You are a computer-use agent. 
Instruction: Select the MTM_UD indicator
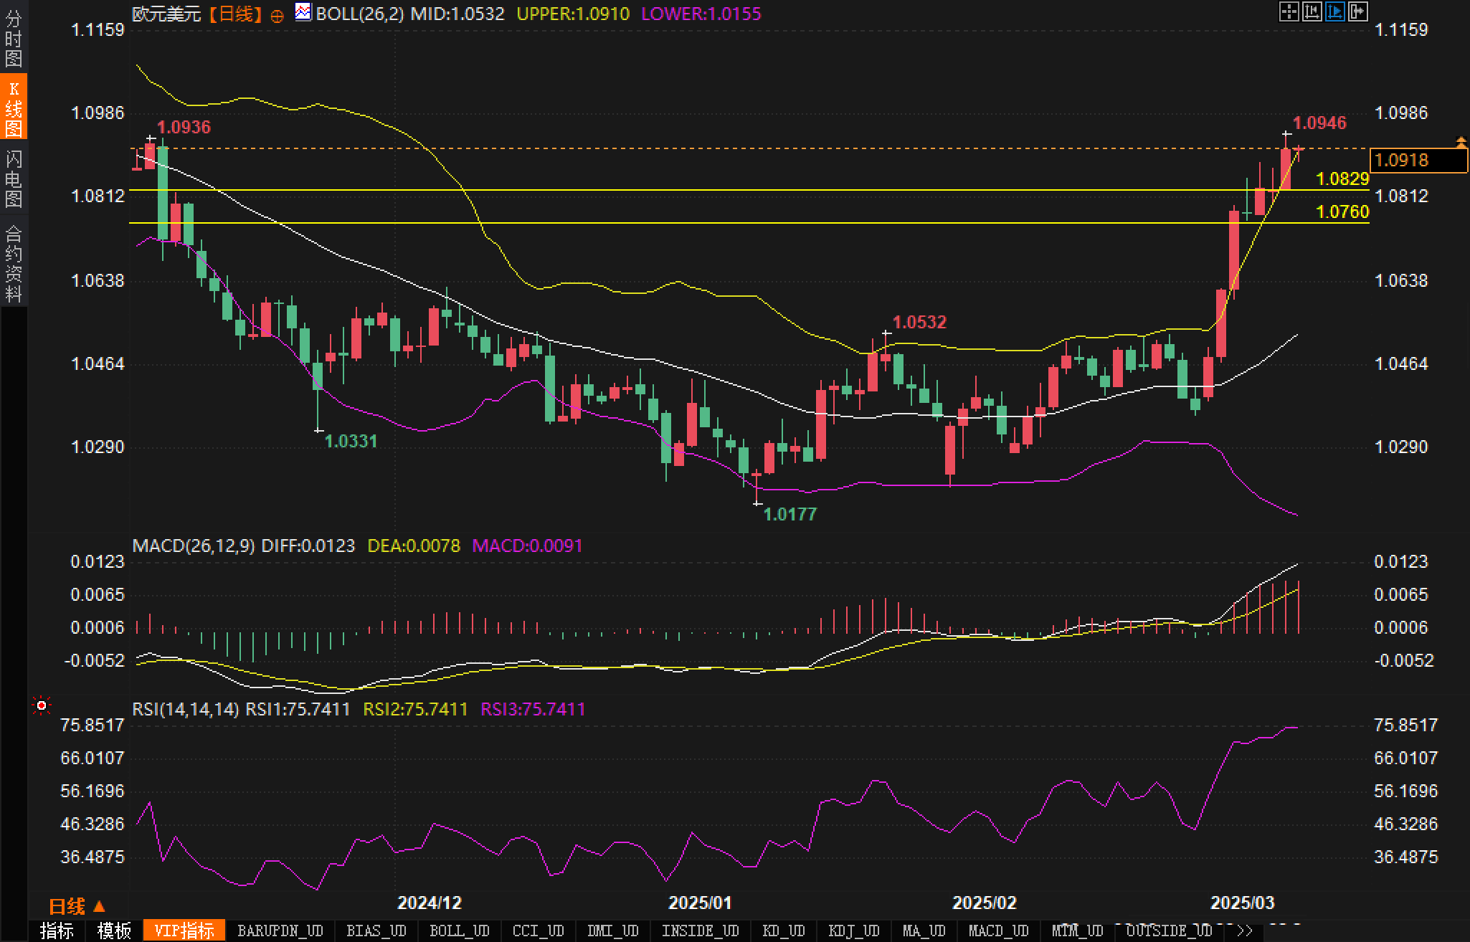(x=1077, y=931)
